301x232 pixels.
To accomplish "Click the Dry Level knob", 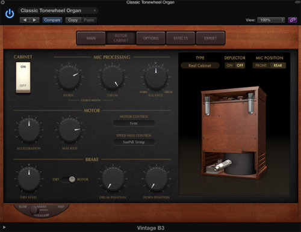I will [x=29, y=179].
